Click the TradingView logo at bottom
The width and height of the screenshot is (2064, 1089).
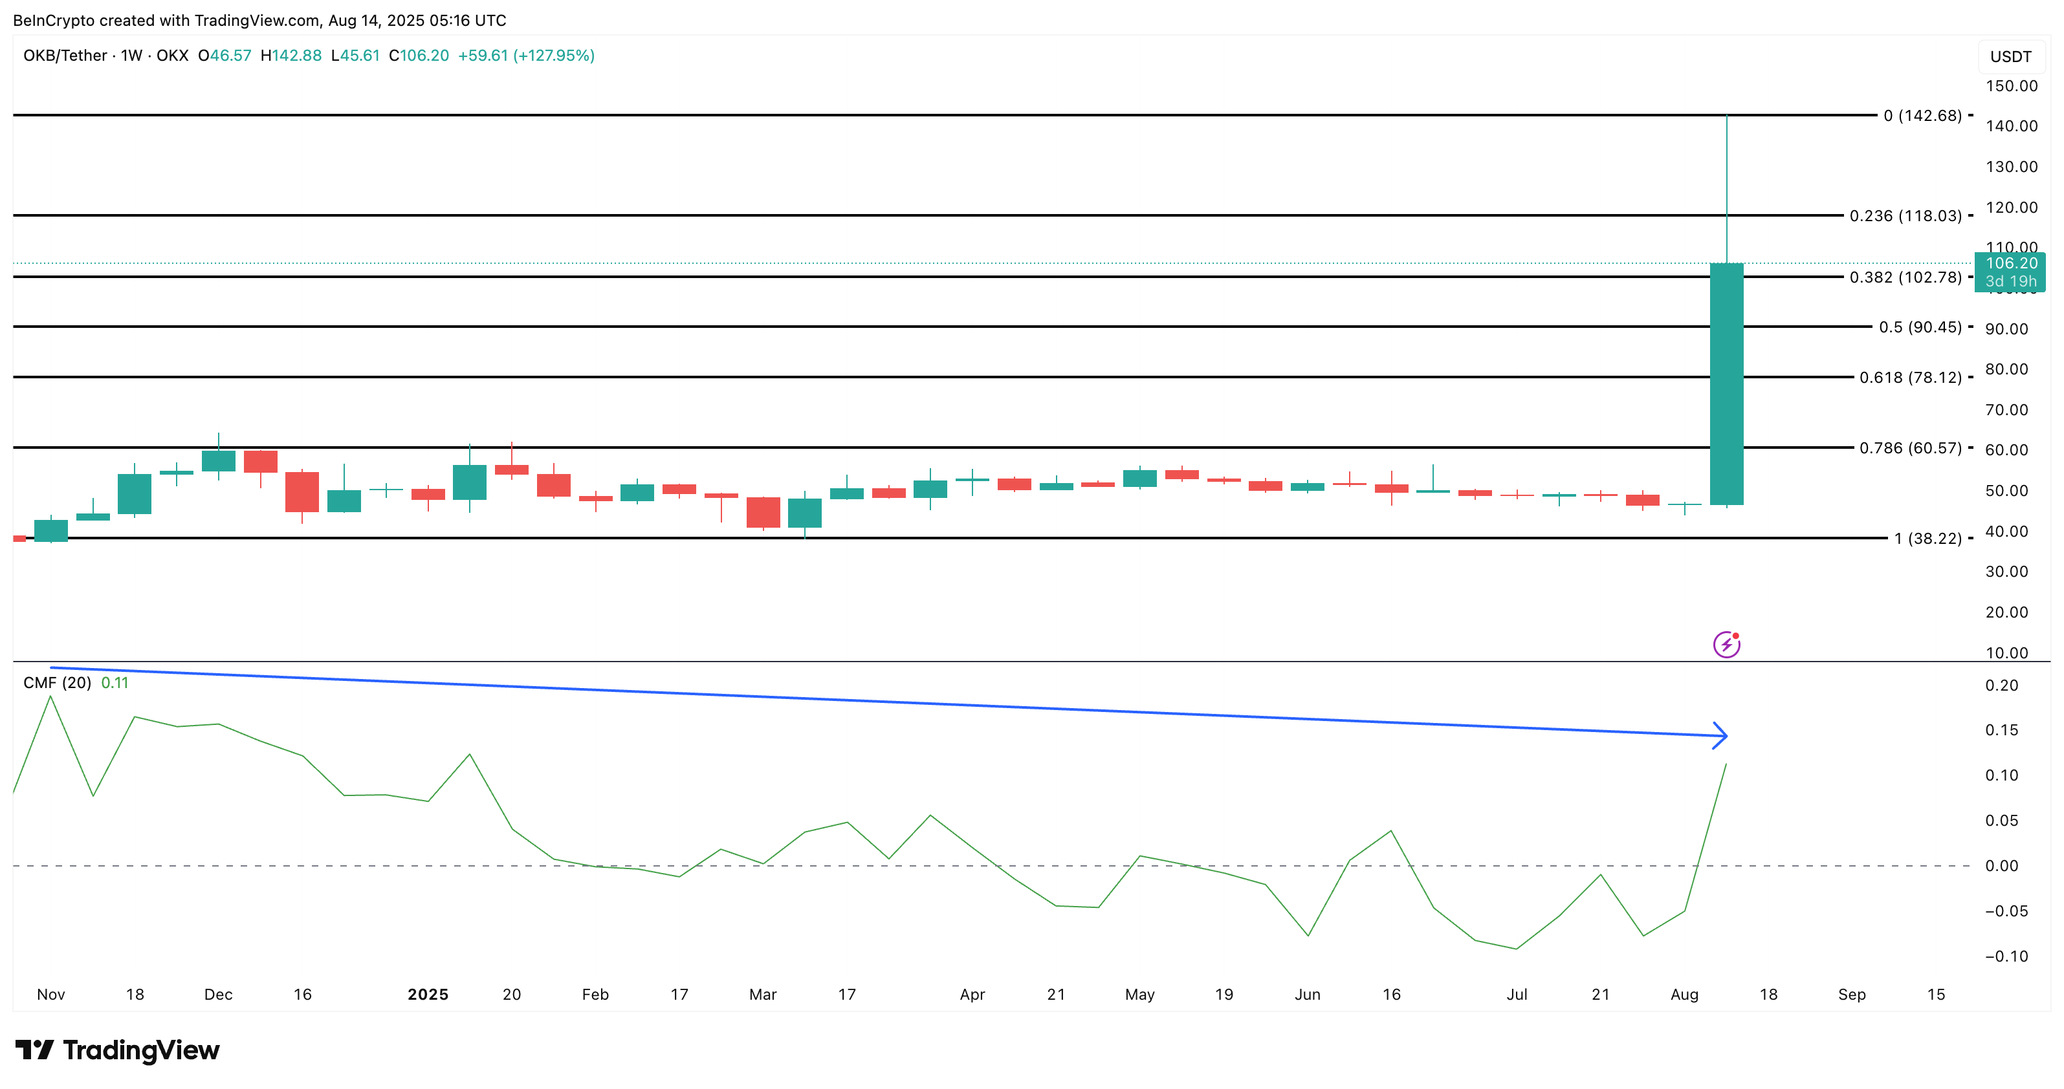coord(117,1050)
